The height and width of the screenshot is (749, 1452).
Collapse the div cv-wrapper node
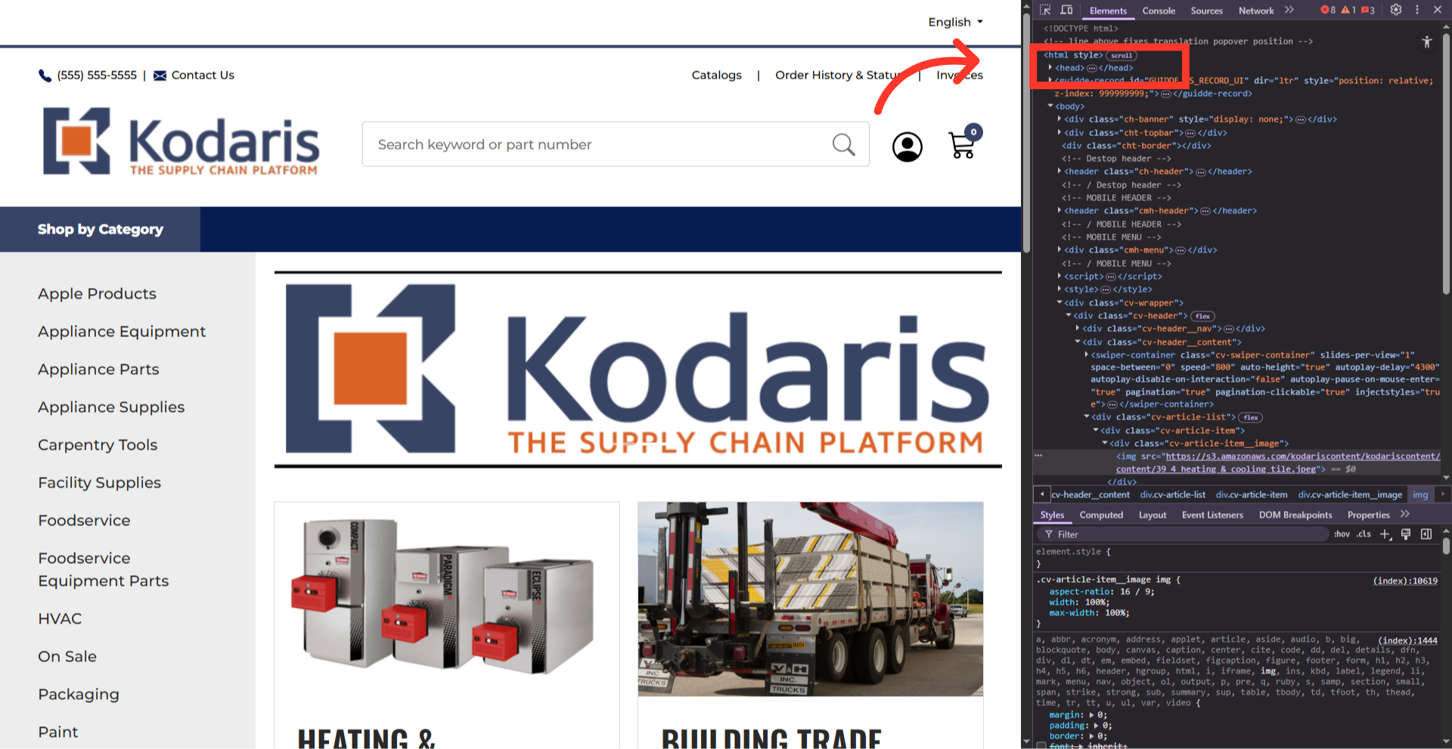coord(1060,302)
